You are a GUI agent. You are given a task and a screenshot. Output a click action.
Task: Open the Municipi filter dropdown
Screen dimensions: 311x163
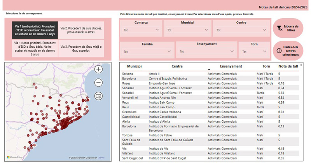(x=187, y=30)
